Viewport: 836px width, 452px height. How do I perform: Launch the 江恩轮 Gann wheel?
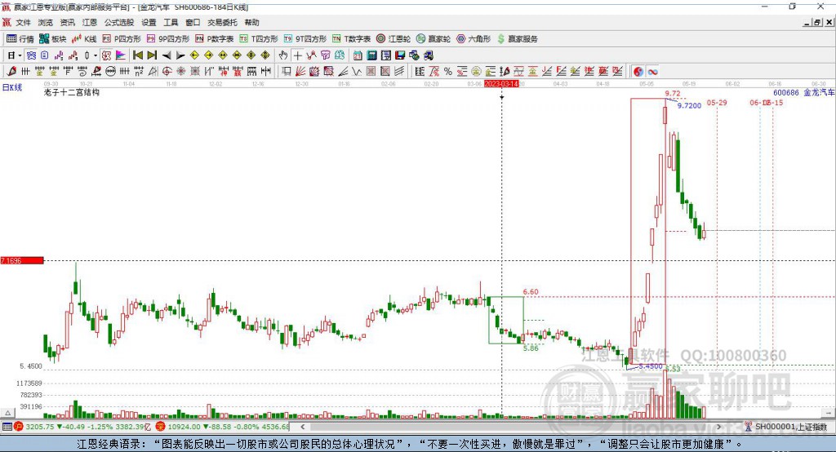394,39
